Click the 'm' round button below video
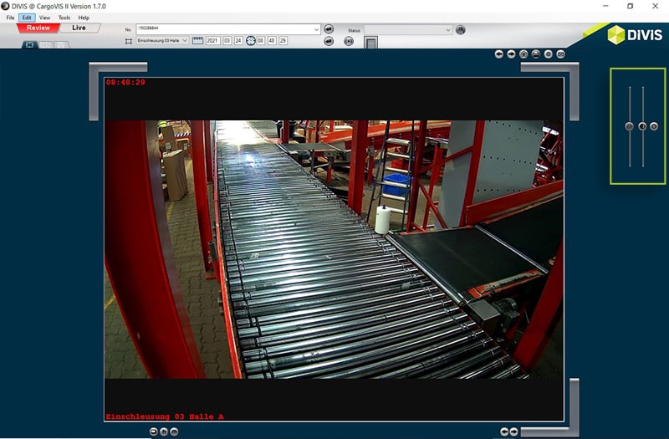Viewport: 669px width, 439px height. (174, 431)
